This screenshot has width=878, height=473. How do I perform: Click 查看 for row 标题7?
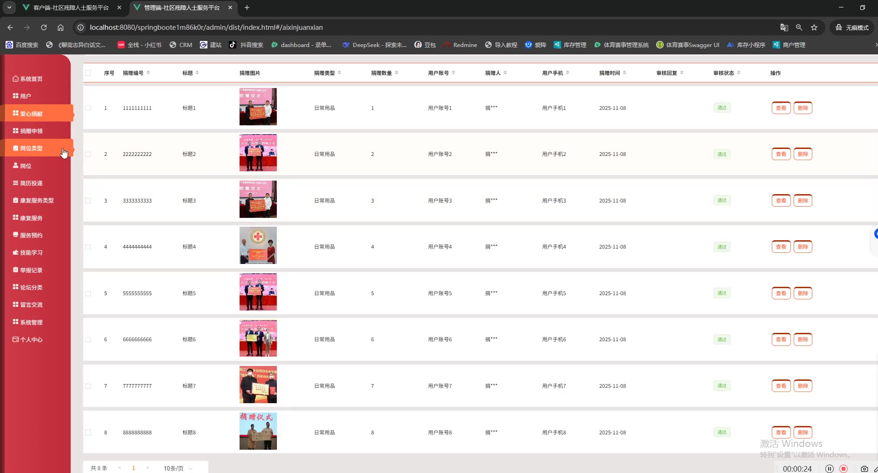point(781,386)
